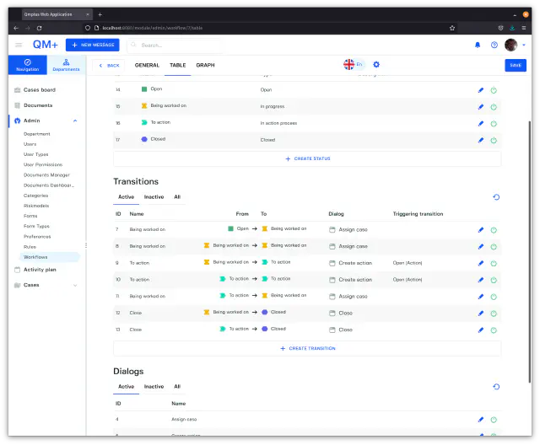
Task: Click the SAVE button
Action: (x=516, y=66)
